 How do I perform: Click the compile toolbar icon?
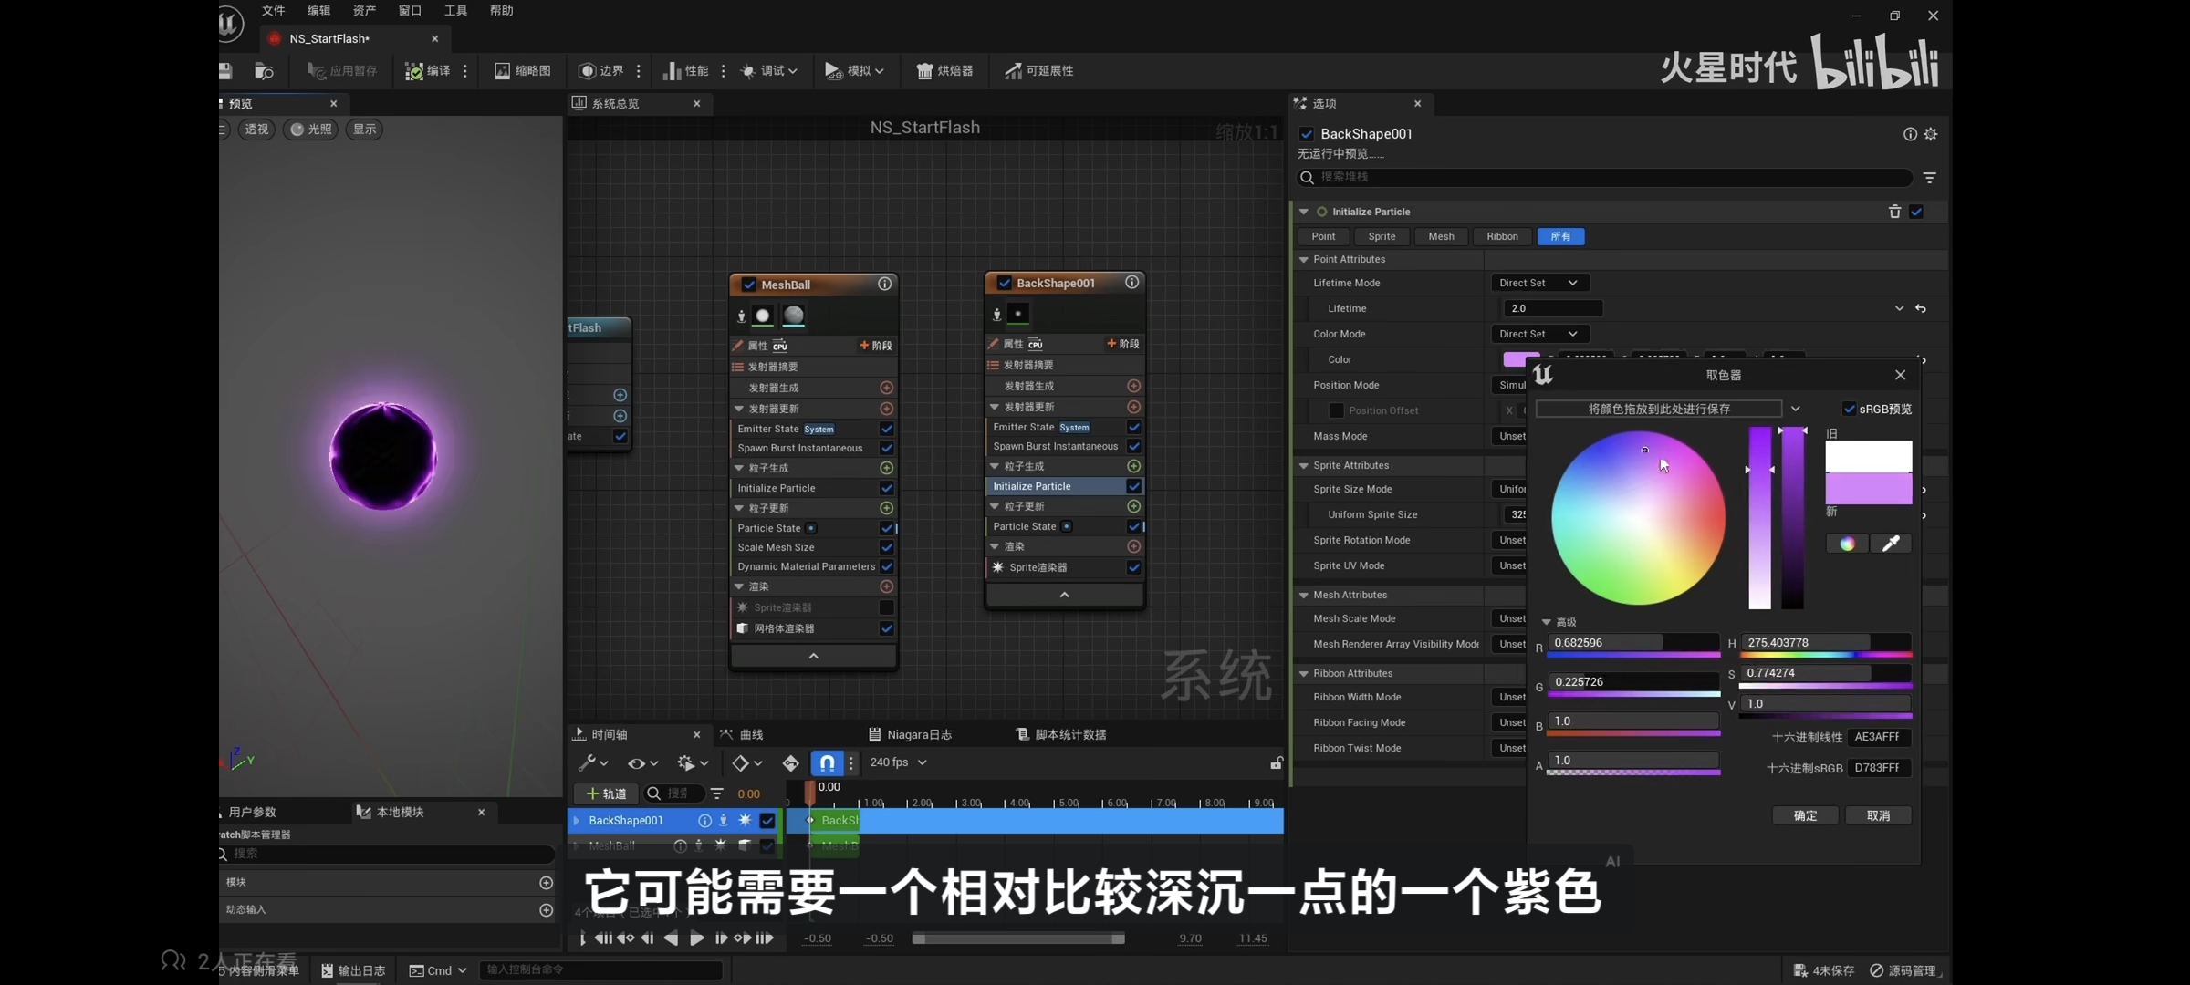414,71
